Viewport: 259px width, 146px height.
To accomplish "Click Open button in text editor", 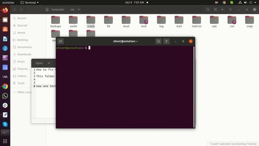I will (39, 63).
